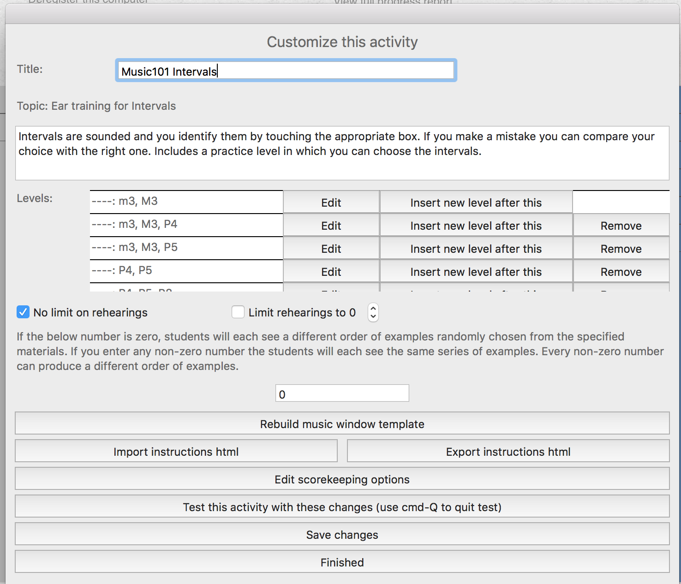
Task: Increase rehearings limit with stepper up arrow
Action: (x=373, y=308)
